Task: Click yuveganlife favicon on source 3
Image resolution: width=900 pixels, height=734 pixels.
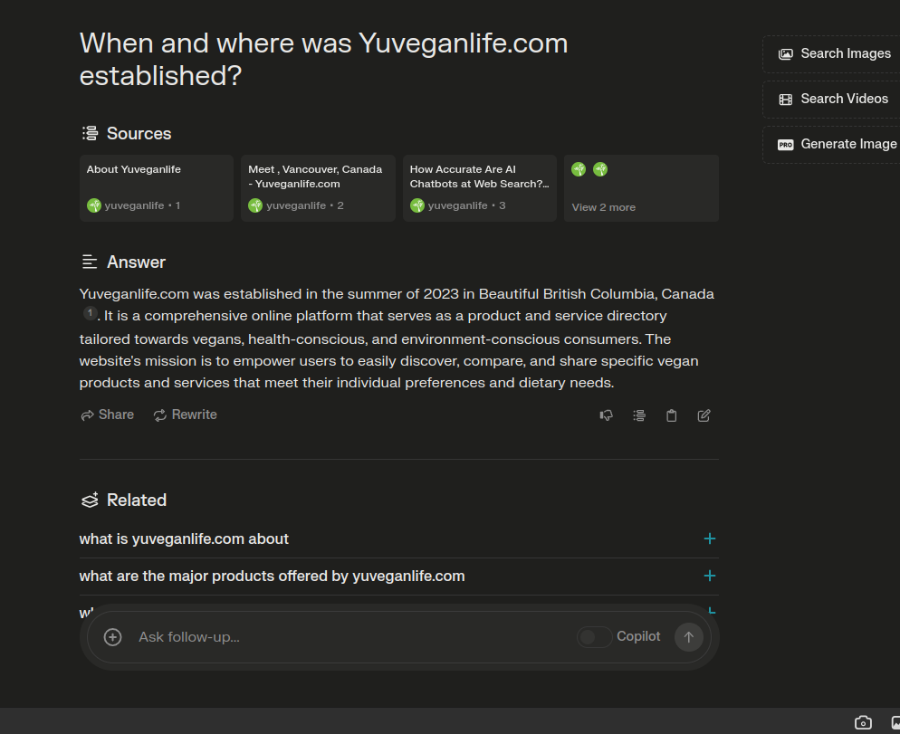Action: click(417, 205)
